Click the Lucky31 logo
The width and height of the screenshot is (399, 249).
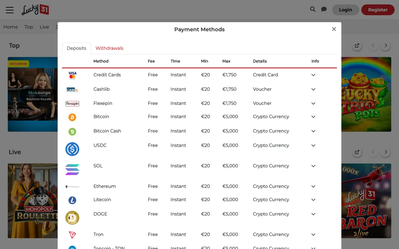click(x=35, y=10)
